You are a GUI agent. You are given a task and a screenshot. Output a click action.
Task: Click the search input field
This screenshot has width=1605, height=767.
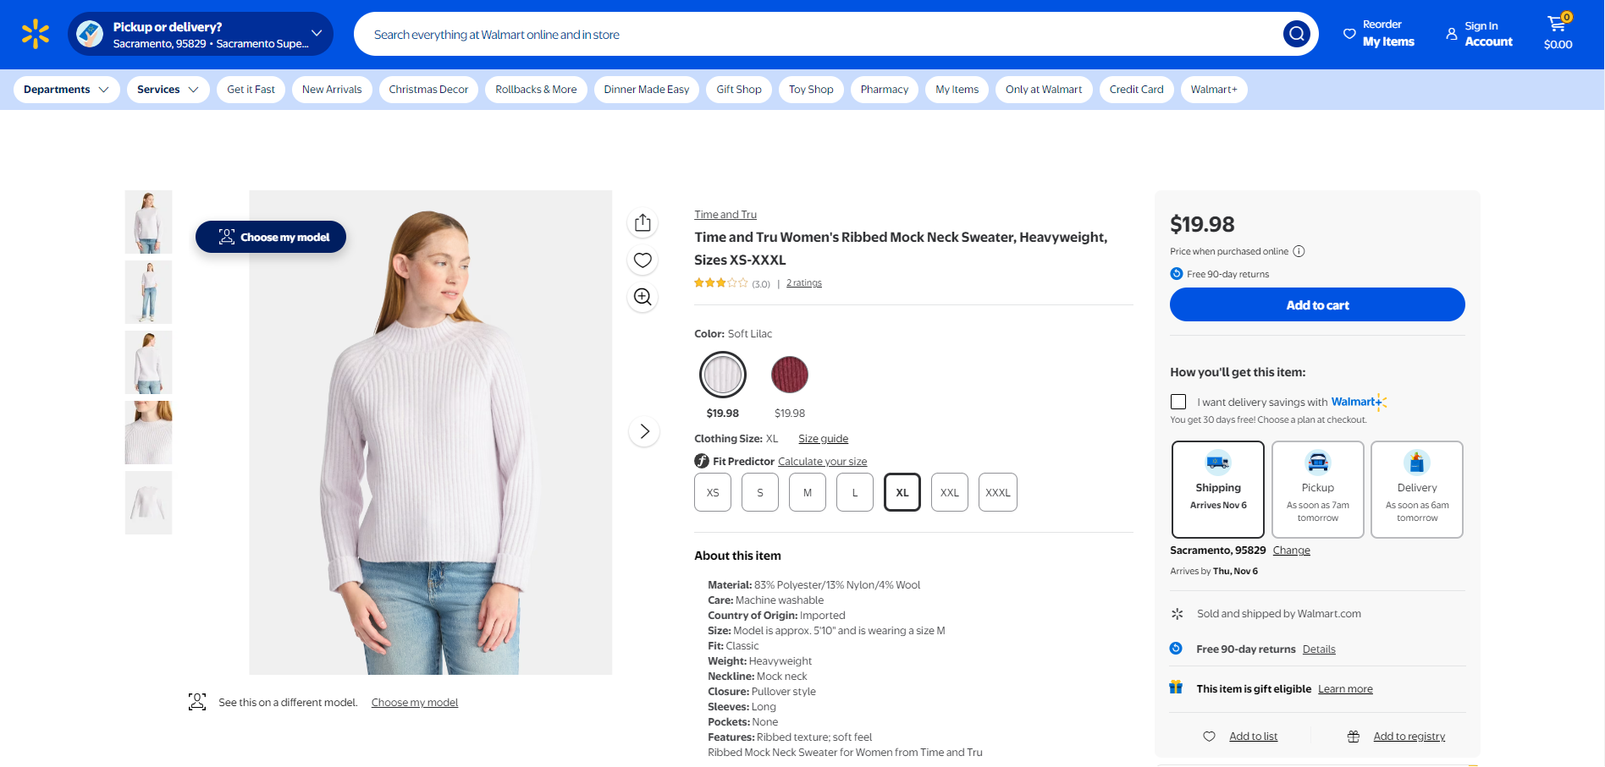(813, 34)
